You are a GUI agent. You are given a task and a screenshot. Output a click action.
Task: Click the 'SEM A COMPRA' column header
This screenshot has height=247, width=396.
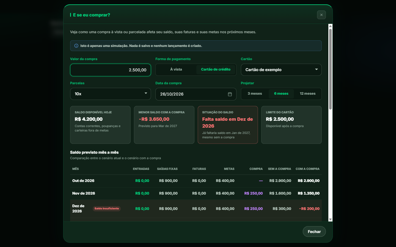click(x=279, y=169)
